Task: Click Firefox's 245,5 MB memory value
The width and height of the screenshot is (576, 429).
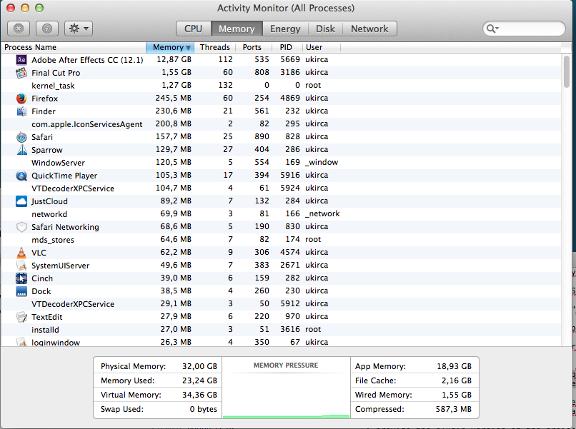Action: tap(174, 98)
